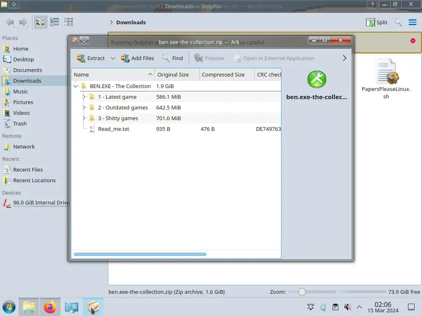The height and width of the screenshot is (316, 422).
Task: Expand the 3 - Shitty games folder
Action: (x=84, y=118)
